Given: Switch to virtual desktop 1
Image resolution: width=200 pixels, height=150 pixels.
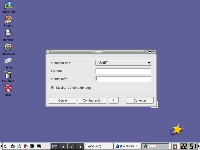Looking at the screenshot, I should click(x=54, y=146).
